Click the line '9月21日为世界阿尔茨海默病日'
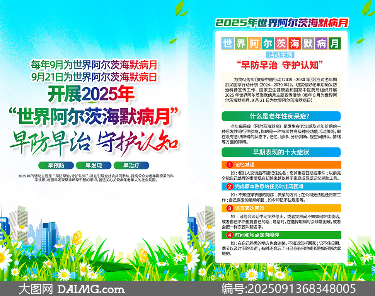This screenshot has width=375, height=296. click(94, 77)
